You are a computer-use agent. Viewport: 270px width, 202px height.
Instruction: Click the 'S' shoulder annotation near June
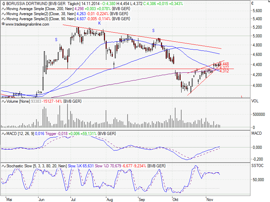point(56,40)
